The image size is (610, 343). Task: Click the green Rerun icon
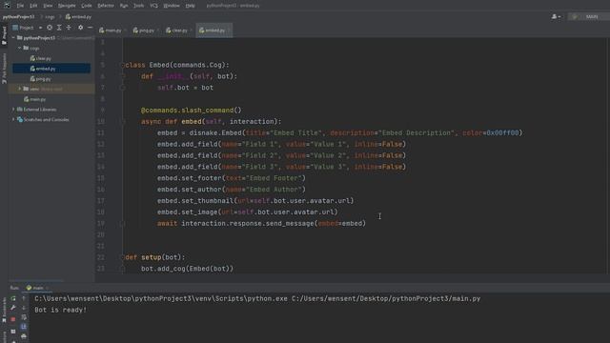tap(12, 298)
